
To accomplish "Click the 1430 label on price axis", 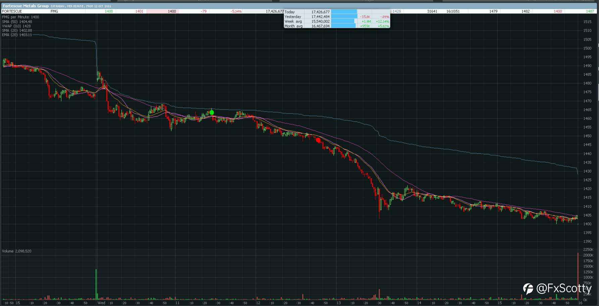I will coord(587,171).
